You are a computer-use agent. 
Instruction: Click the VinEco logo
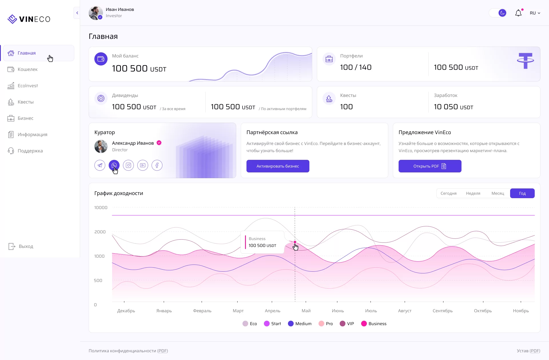point(29,19)
